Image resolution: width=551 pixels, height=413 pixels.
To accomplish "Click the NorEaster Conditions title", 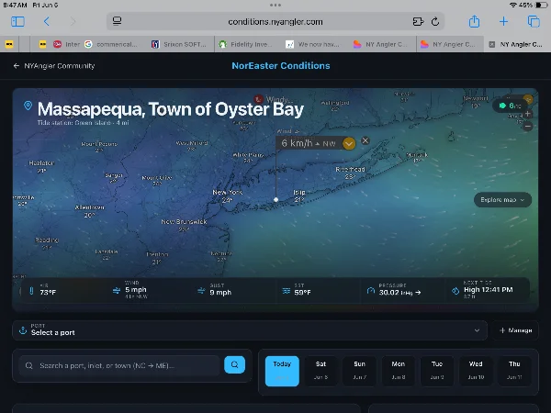I will 281,66.
